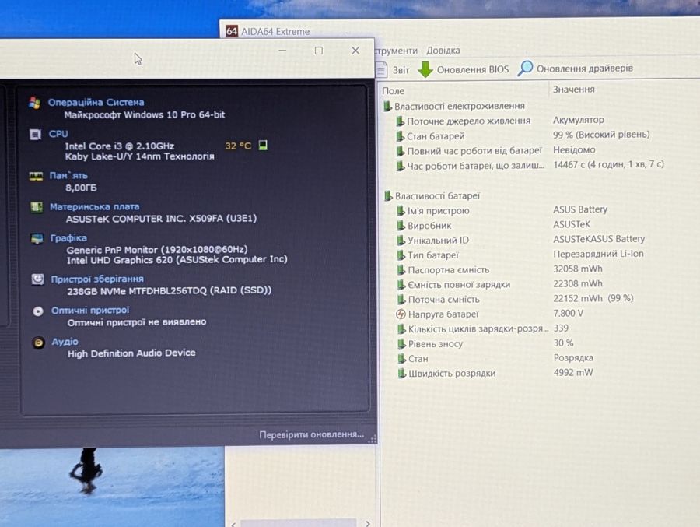Click the icon beside Унікальний ID row
700x527 pixels.
point(401,241)
